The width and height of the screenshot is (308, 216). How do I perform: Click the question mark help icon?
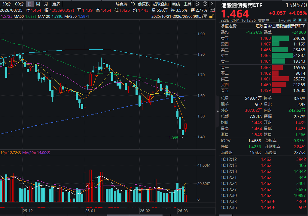[x=205, y=4]
